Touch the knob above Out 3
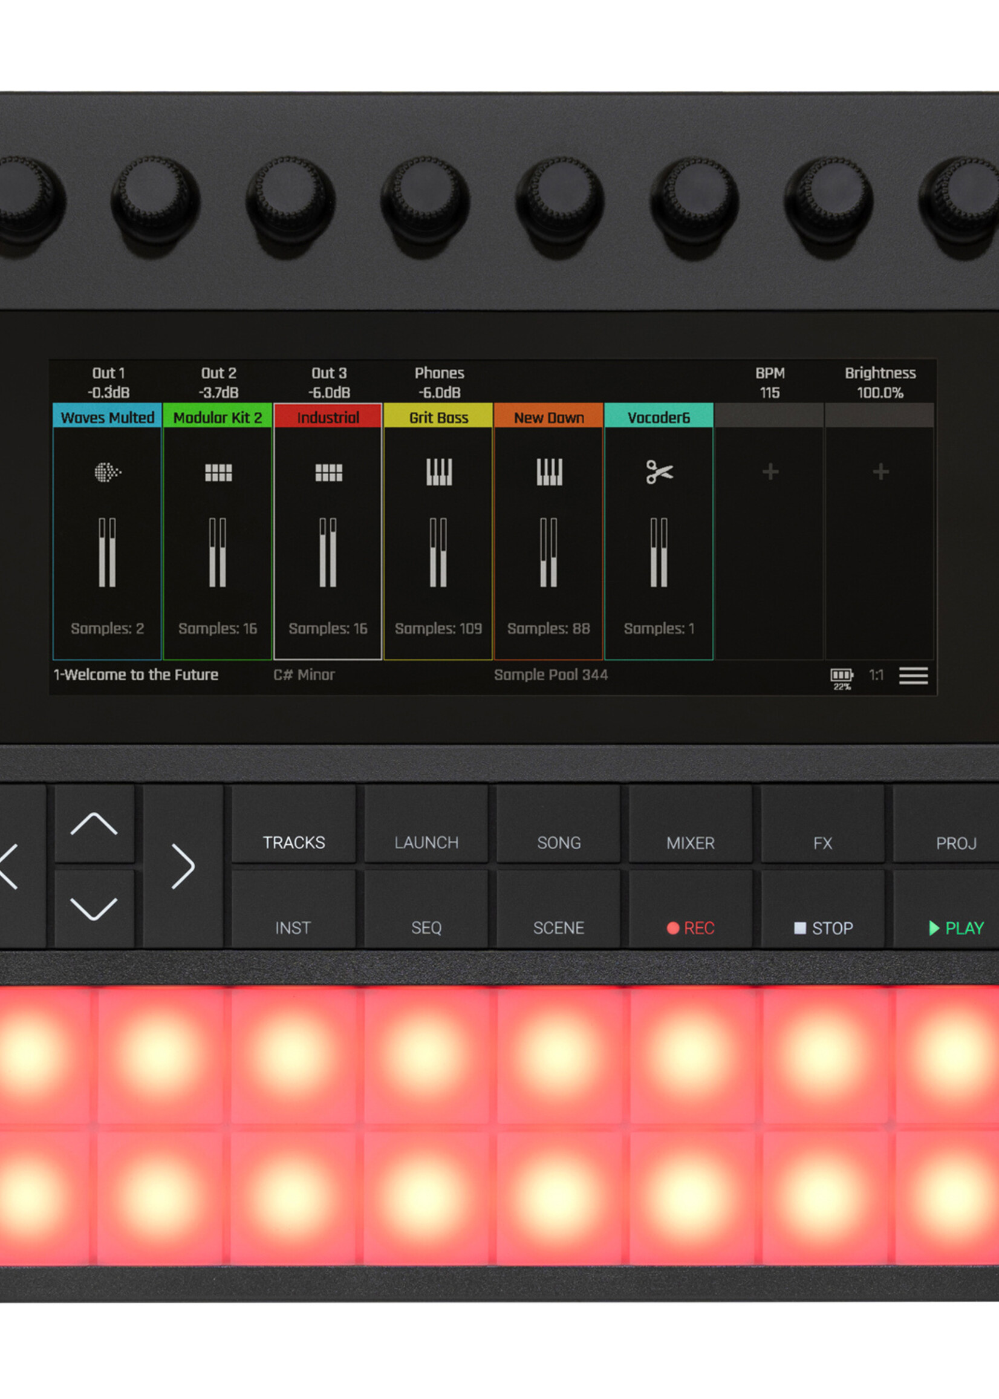The width and height of the screenshot is (999, 1399). click(290, 201)
